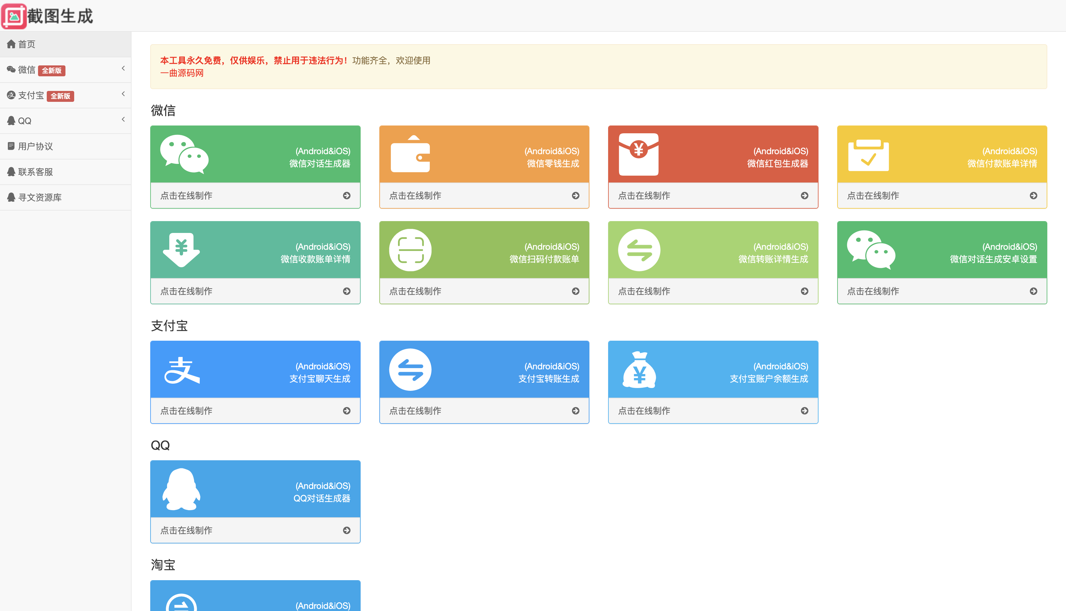Click the 一曲源码网 link in the notice

(x=182, y=73)
